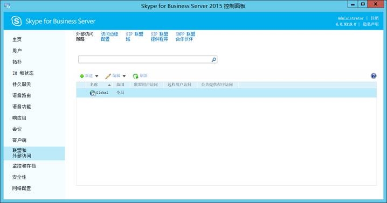Open 主页 in the sidebar
Viewport: 387px width, 203px height.
[17, 39]
